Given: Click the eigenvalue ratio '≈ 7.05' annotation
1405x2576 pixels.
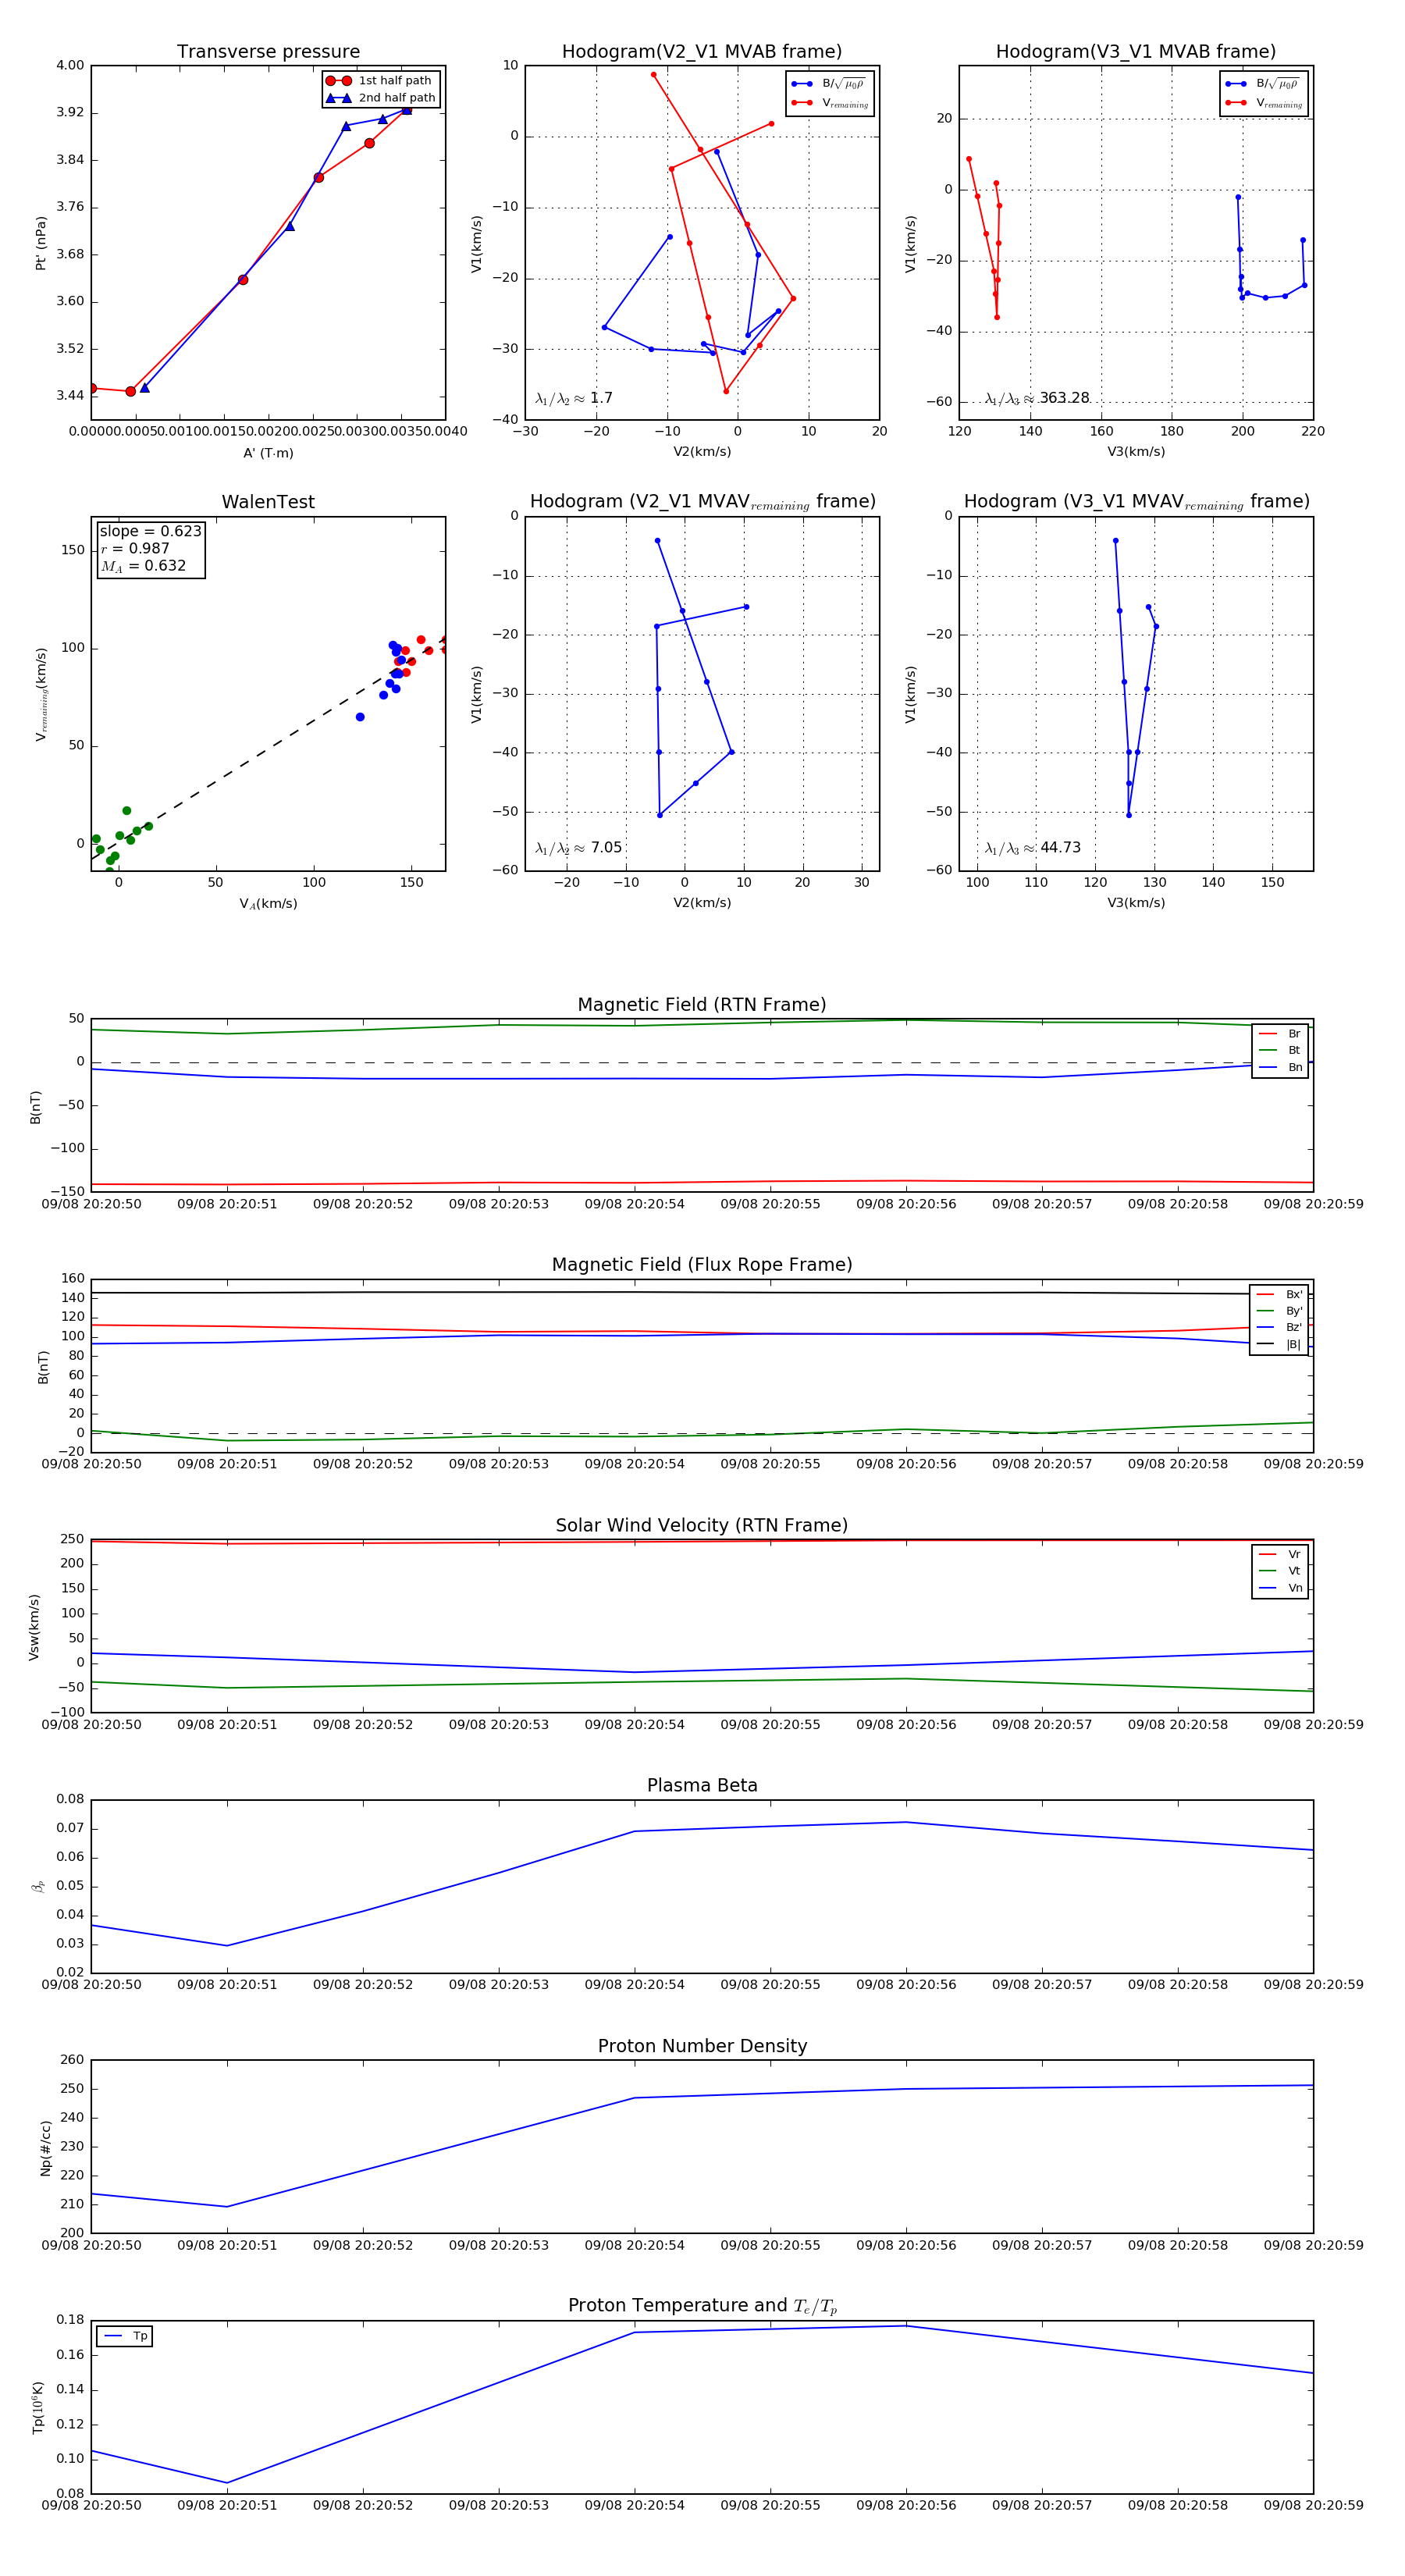Looking at the screenshot, I should click(x=578, y=848).
